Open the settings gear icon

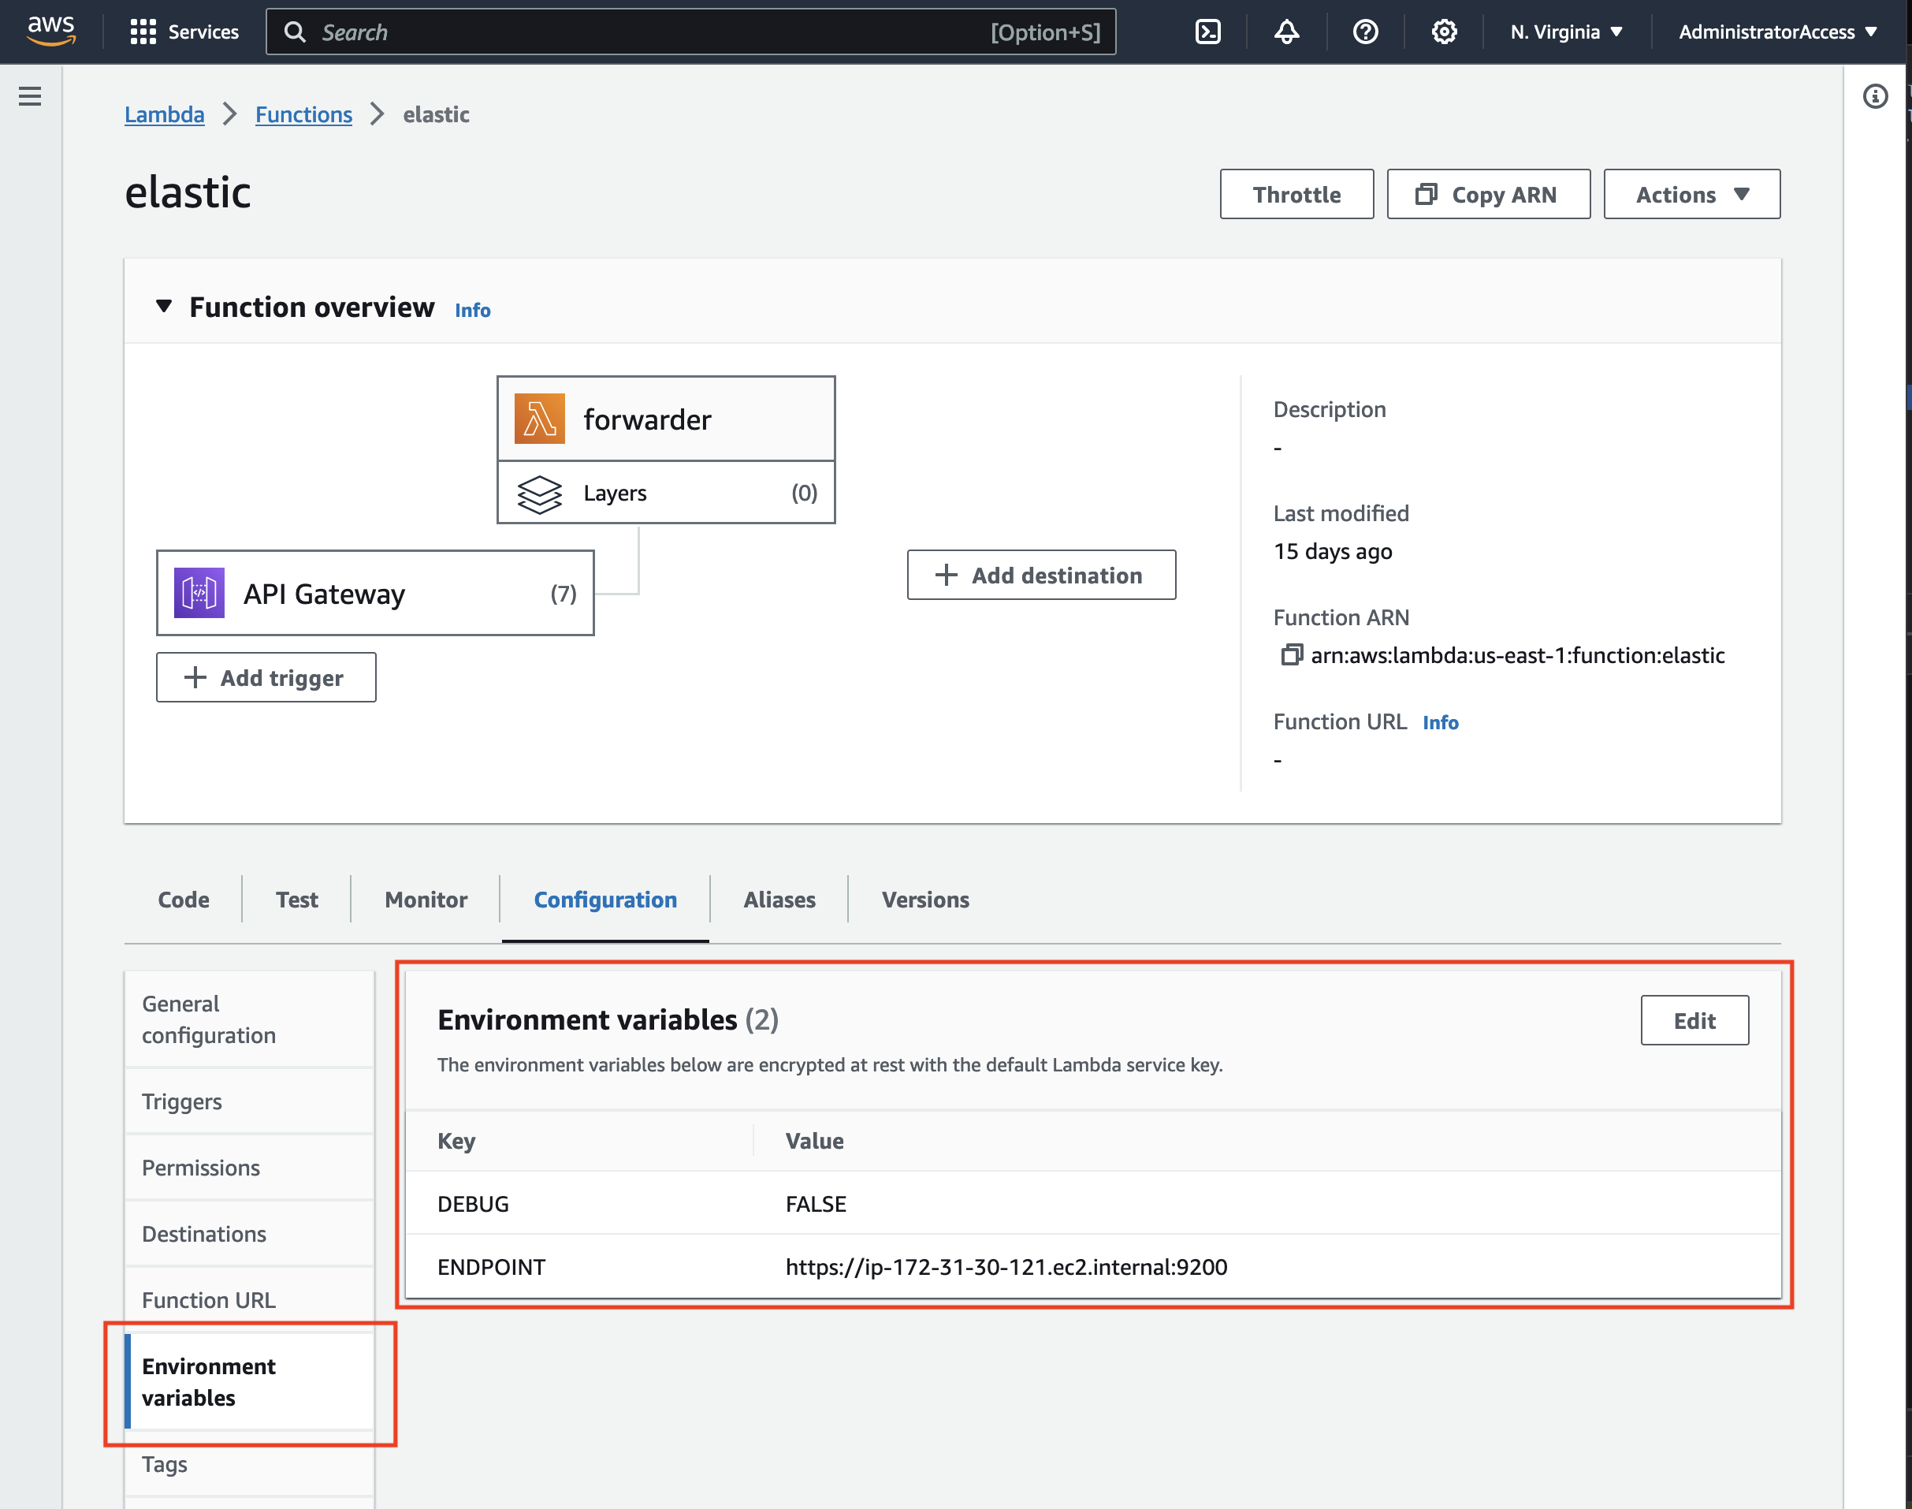coord(1444,32)
